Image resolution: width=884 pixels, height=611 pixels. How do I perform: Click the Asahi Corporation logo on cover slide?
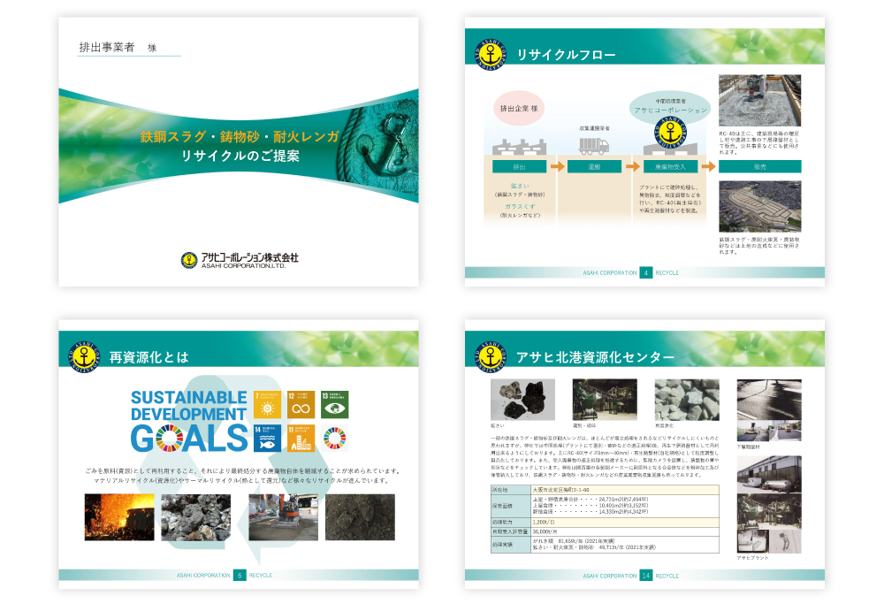239,259
